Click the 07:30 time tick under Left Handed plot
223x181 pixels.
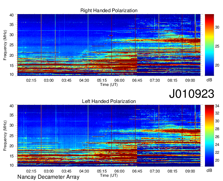pos(155,171)
